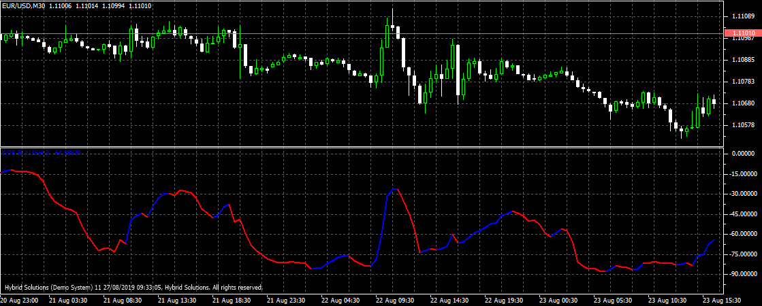The height and width of the screenshot is (306, 762).
Task: Click the 21 Aug 13:30 time label
Action: tap(177, 300)
